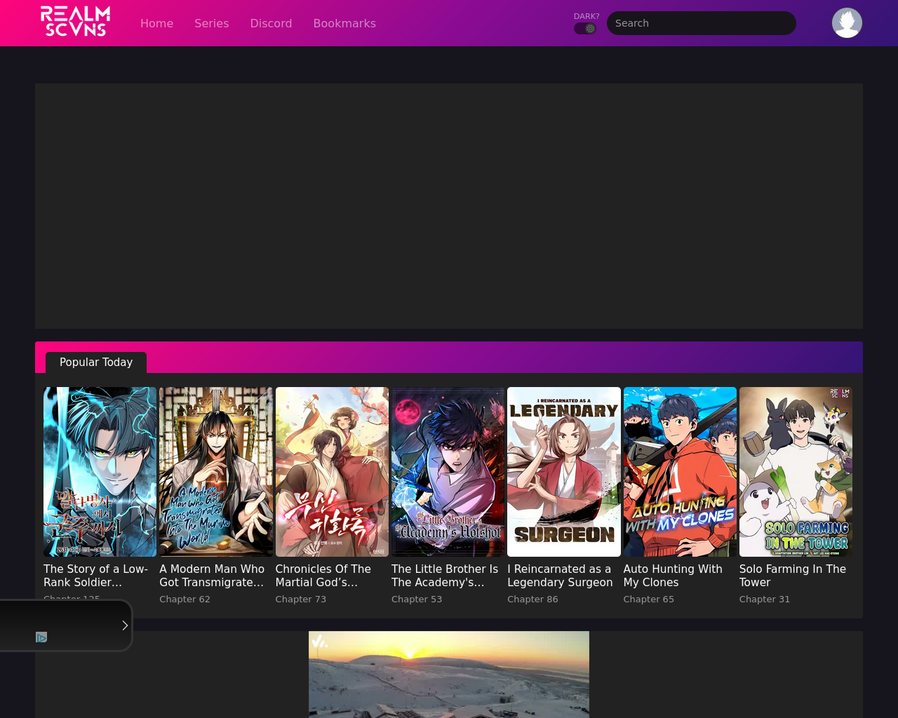
Task: Click the ad choices icon
Action: [x=41, y=637]
